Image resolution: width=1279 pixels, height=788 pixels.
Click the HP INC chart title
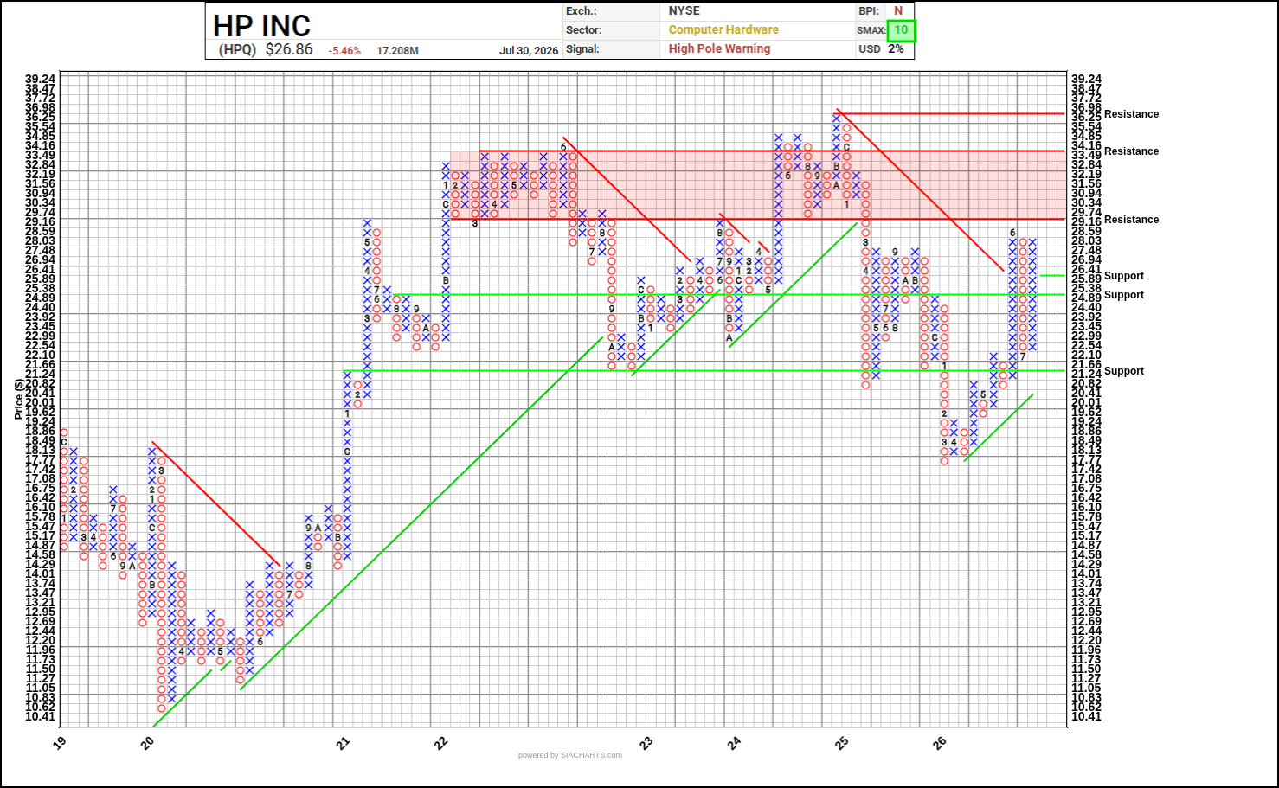point(261,24)
